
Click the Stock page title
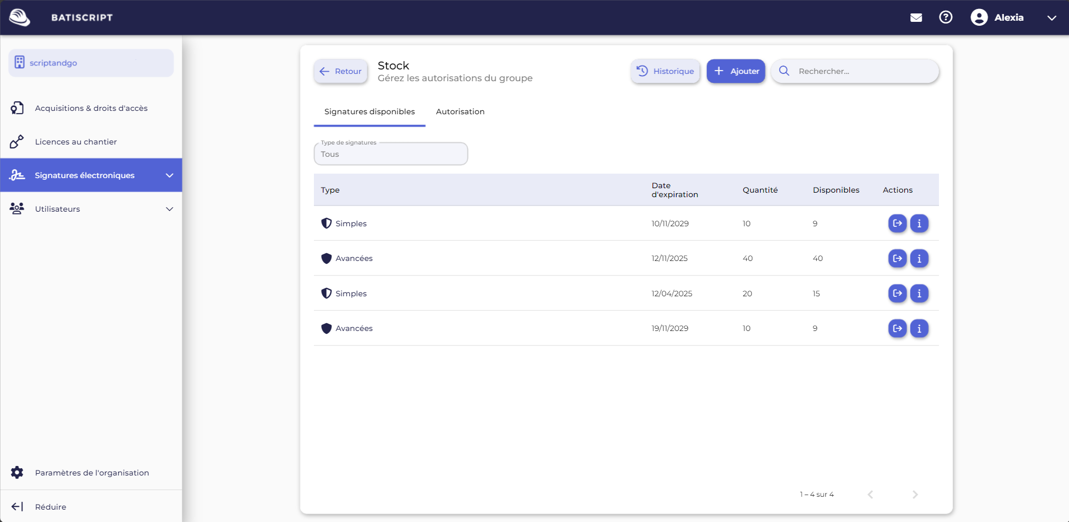pos(394,66)
